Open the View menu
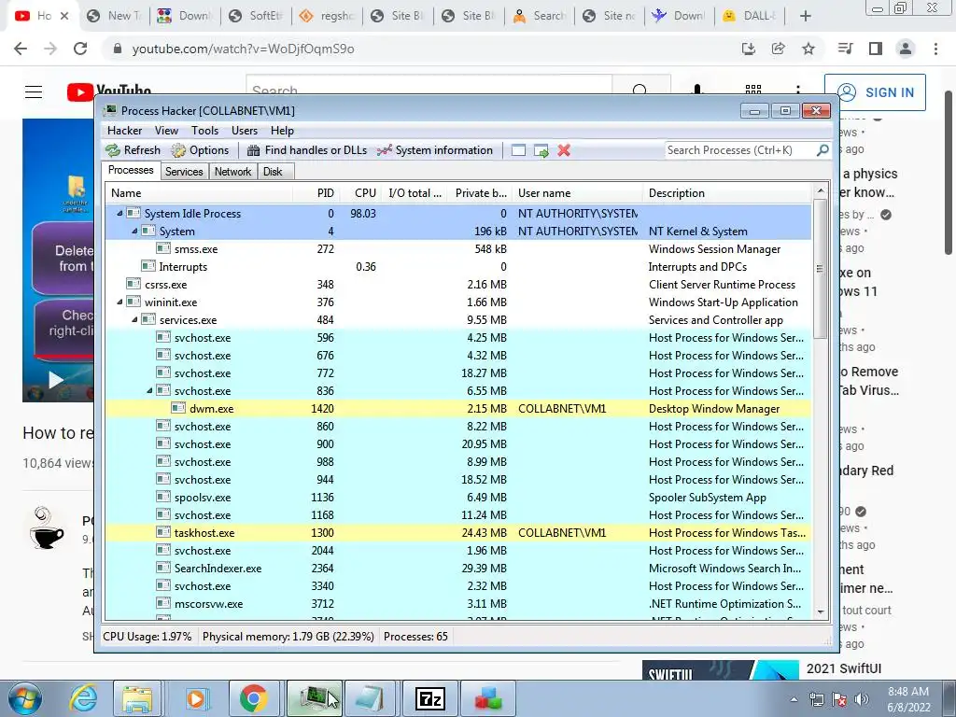 [x=166, y=131]
